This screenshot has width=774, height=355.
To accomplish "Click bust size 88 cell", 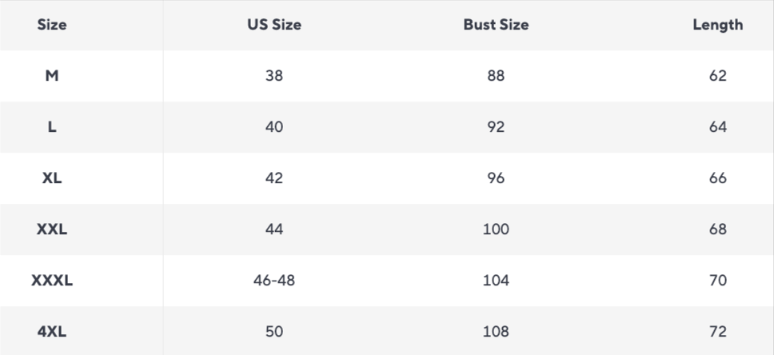I will (x=496, y=75).
